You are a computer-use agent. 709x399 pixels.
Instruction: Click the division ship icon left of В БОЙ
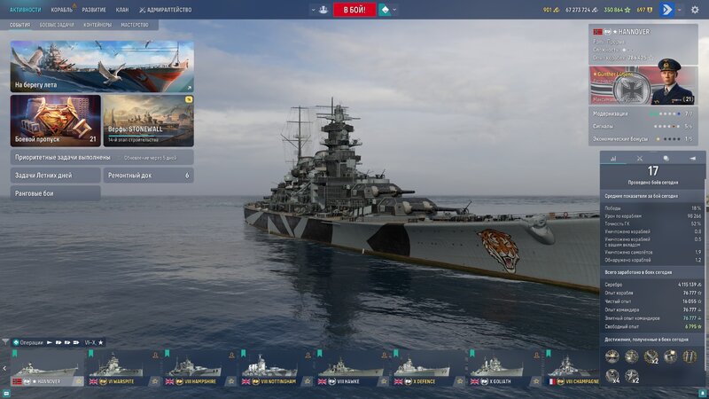[323, 10]
